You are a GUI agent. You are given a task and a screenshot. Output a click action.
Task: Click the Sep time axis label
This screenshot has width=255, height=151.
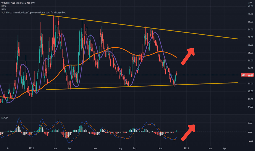(x=134, y=148)
